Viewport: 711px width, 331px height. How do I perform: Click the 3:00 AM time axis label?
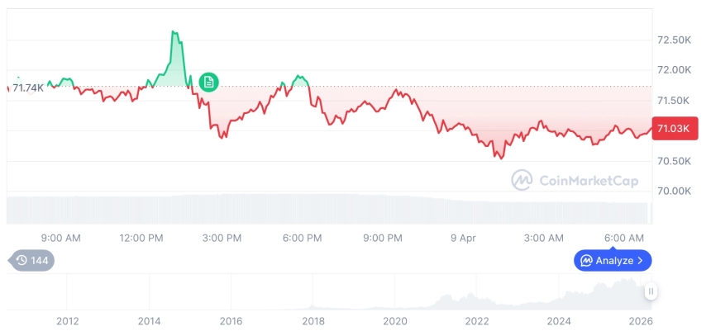click(x=544, y=239)
